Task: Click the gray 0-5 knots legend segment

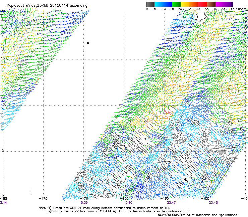Action: click(x=150, y=4)
